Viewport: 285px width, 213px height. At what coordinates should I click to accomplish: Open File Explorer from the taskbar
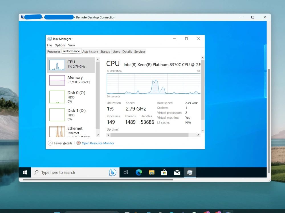(151, 172)
